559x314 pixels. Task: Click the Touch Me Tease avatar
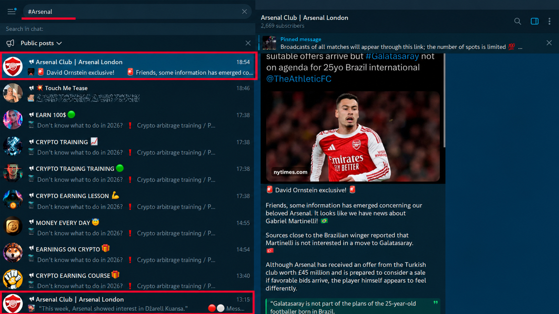pos(13,93)
